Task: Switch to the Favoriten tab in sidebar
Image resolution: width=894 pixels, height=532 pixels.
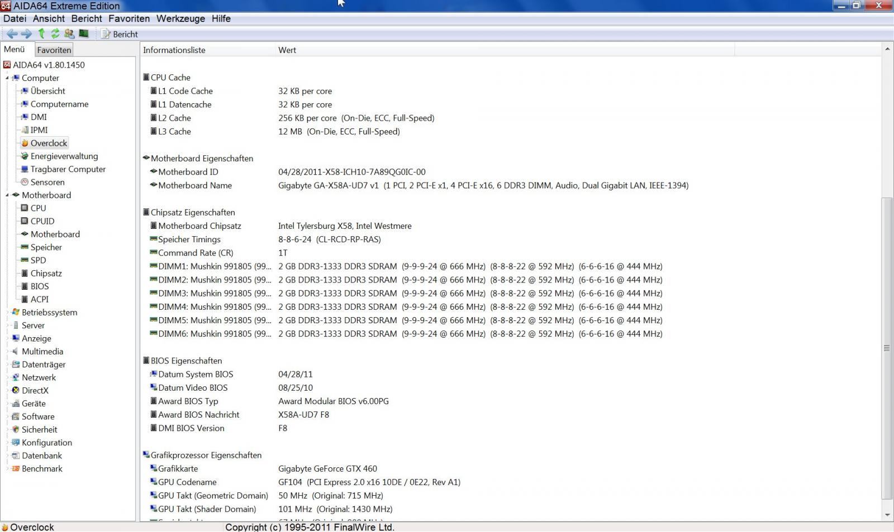Action: click(54, 50)
